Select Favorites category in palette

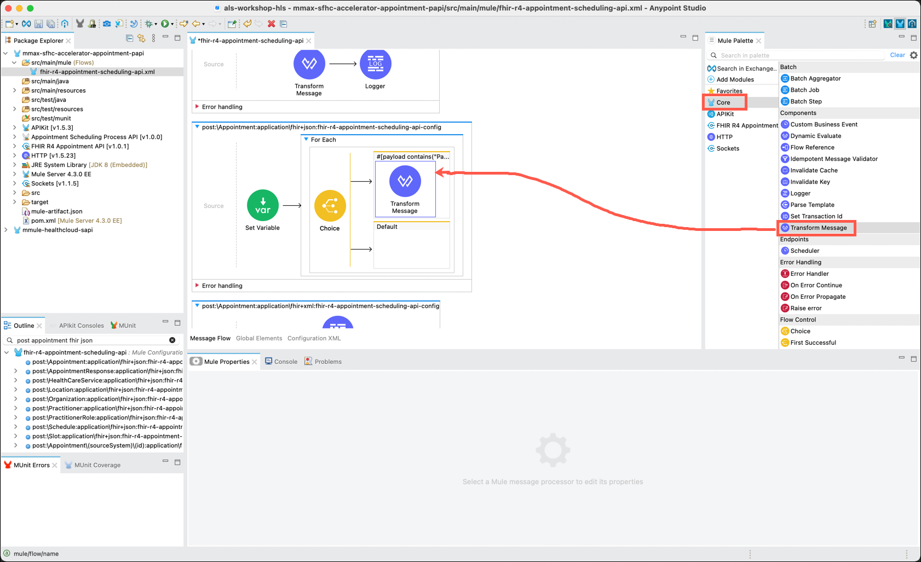[x=725, y=91]
